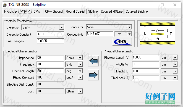This screenshot has width=183, height=107.
Task: Select the Stripline tab
Action: 25,11
